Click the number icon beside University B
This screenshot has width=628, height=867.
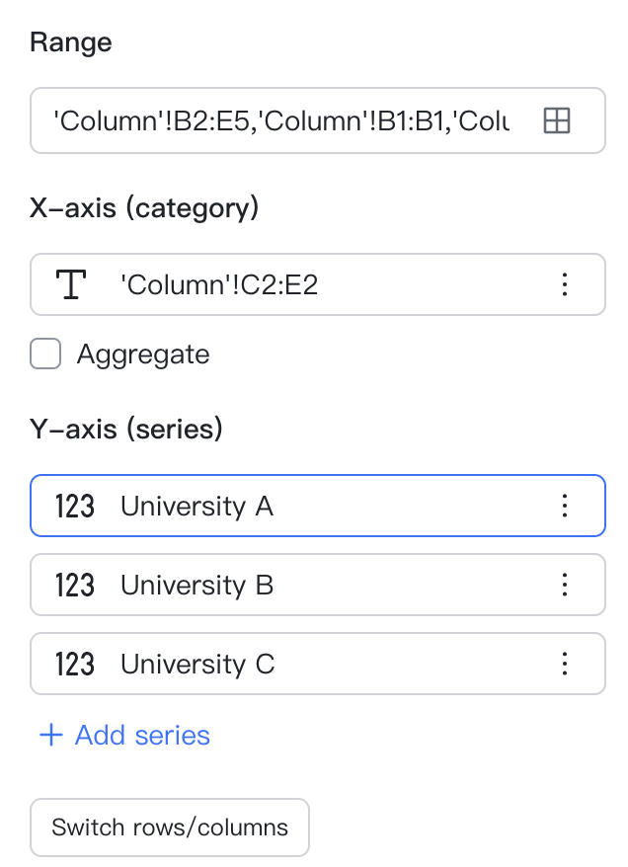[75, 586]
